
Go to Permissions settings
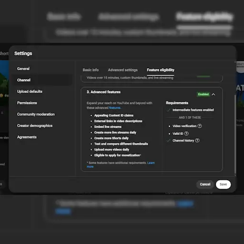(x=27, y=103)
